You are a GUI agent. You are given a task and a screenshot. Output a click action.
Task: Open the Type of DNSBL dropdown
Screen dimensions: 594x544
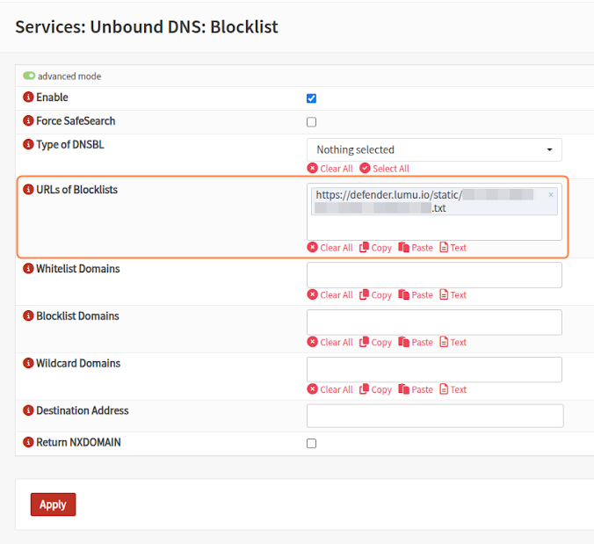coord(434,149)
